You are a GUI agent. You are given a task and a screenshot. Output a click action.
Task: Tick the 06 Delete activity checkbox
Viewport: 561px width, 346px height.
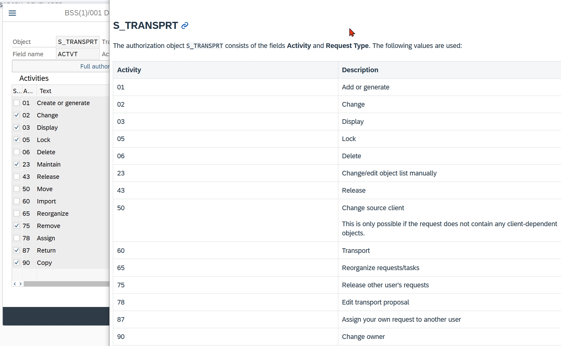[17, 152]
